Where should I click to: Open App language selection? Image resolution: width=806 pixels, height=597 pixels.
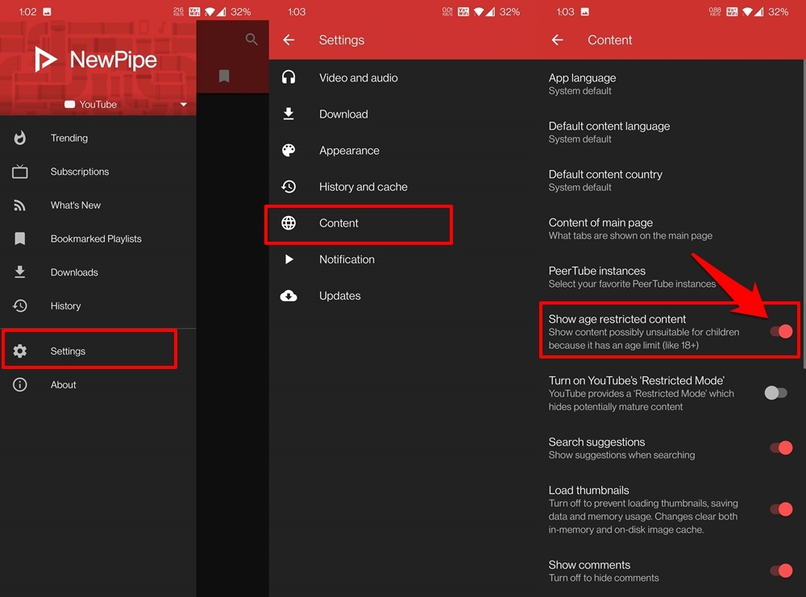coord(671,84)
